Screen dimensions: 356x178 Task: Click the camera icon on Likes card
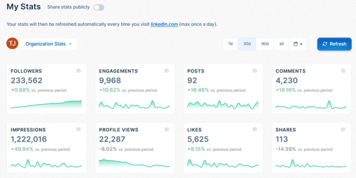(255, 130)
